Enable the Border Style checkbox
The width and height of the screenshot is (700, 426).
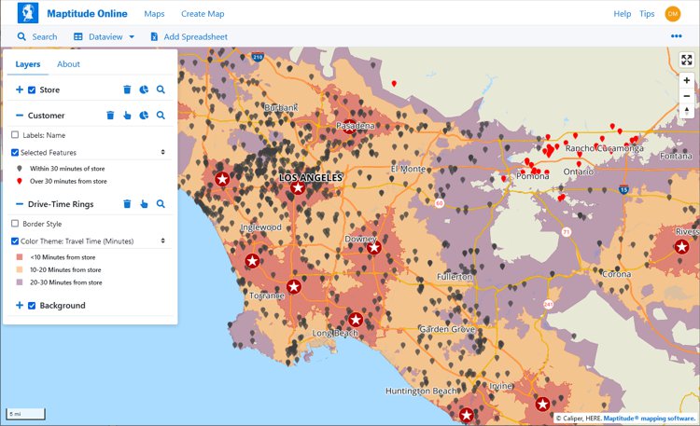tap(15, 224)
